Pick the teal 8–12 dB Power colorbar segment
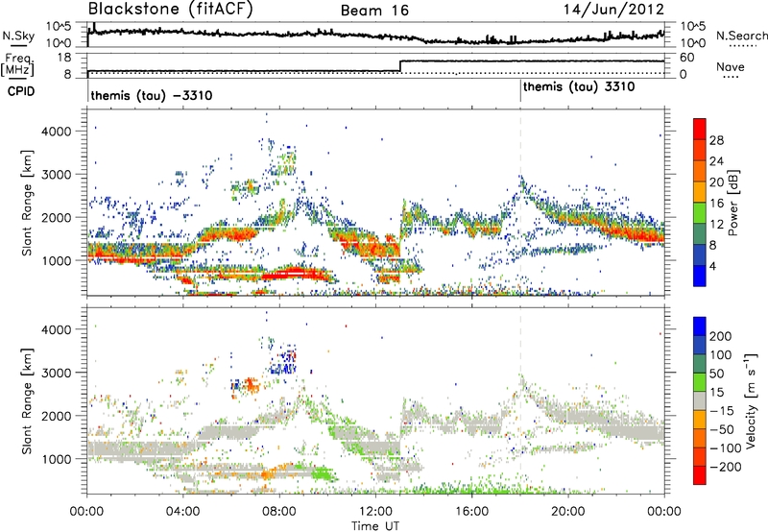This screenshot has height=532, width=768. tap(700, 233)
